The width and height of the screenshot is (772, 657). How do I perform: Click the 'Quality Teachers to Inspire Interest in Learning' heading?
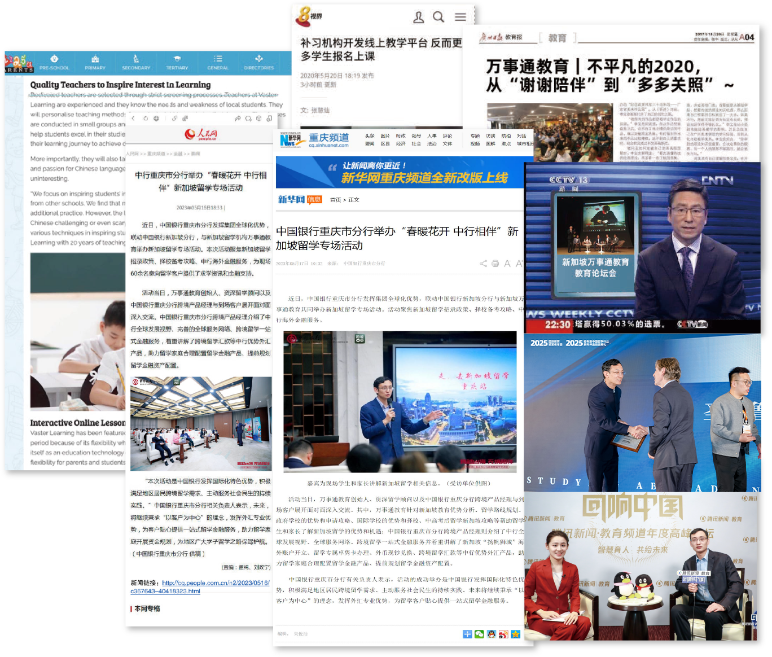click(120, 85)
